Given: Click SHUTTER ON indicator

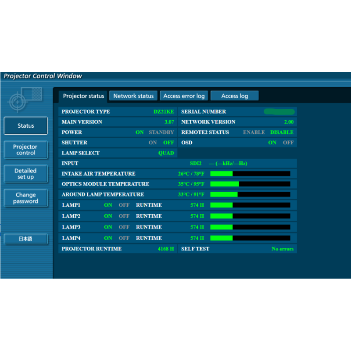Looking at the screenshot, I should [x=153, y=143].
